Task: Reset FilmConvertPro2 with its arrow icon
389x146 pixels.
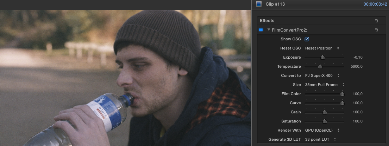Action: click(376, 30)
